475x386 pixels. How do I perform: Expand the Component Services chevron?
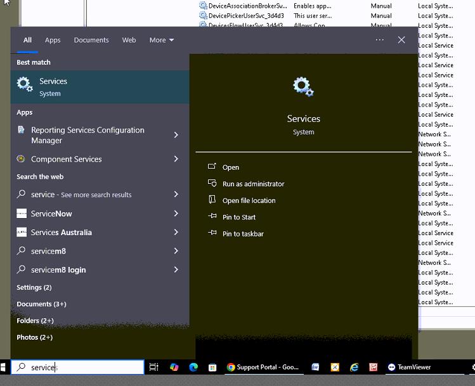(176, 159)
